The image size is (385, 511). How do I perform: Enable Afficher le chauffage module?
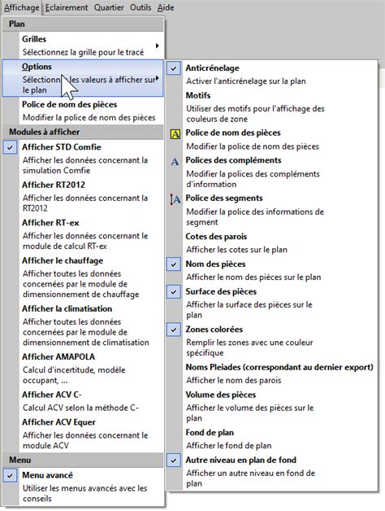(83, 277)
